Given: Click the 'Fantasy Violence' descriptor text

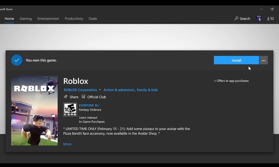Looking at the screenshot, I should pos(90,110).
